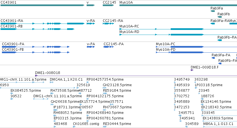This screenshot has width=237, height=128.
Task: Select the Rab9Fb-RA transcript label
Action: point(227,37)
